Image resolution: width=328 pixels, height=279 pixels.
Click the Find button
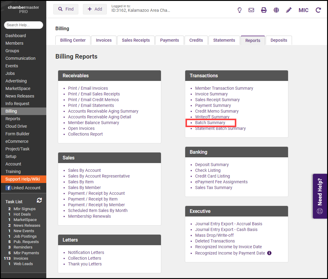pyautogui.click(x=66, y=9)
